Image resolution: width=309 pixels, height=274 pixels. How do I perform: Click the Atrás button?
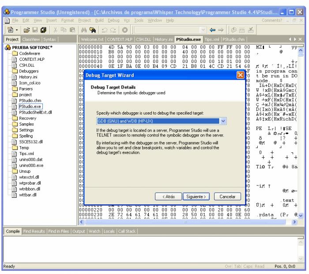tap(168, 196)
